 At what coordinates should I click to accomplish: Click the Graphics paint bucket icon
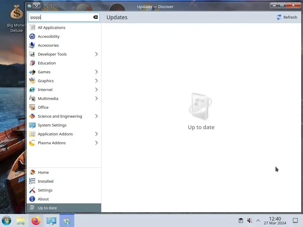32,81
